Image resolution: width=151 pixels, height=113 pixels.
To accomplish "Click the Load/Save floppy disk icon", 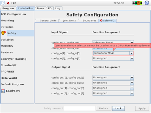I will pyautogui.click(x=3, y=91).
